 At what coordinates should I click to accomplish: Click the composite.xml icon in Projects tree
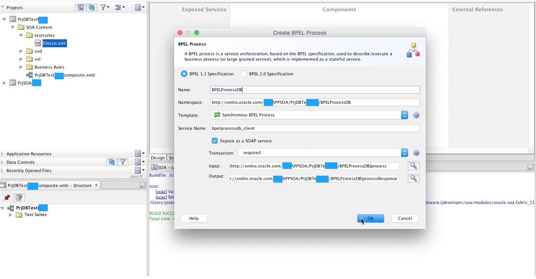(x=29, y=75)
